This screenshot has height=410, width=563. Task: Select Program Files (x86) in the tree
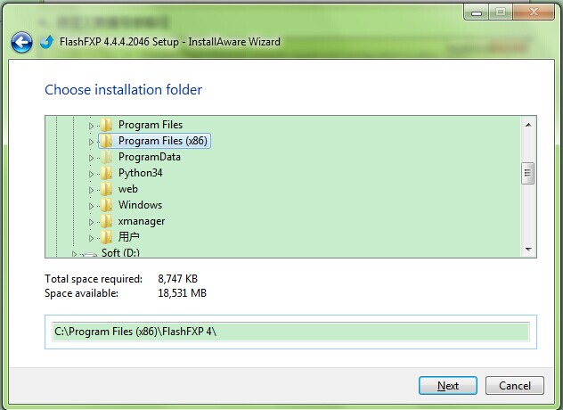point(163,141)
